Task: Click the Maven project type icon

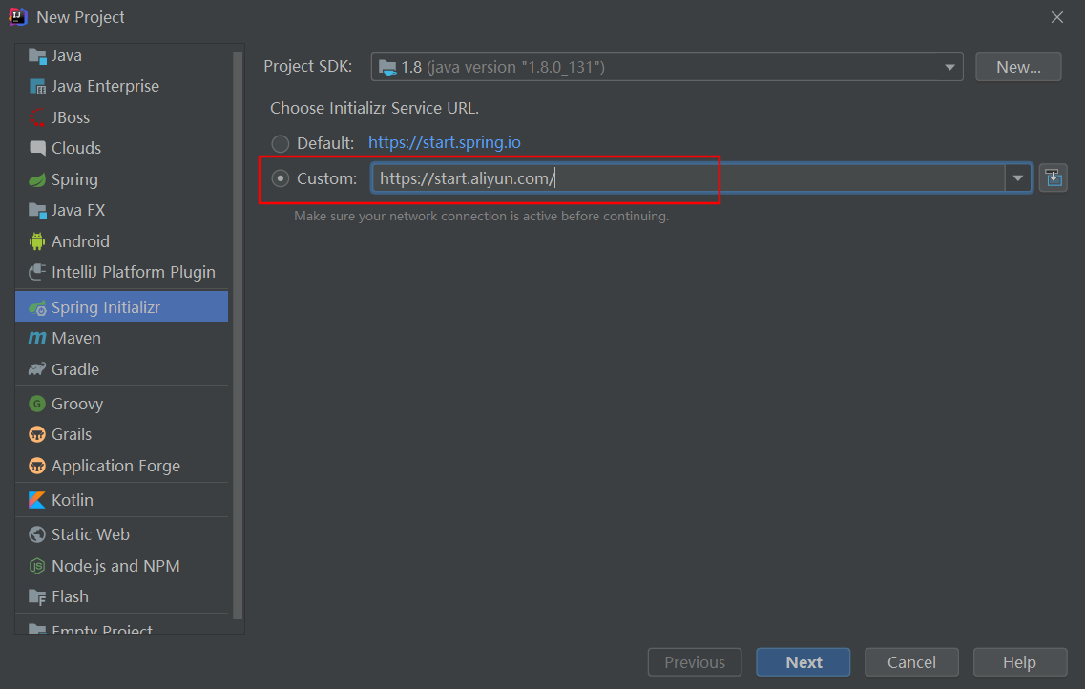Action: [37, 338]
